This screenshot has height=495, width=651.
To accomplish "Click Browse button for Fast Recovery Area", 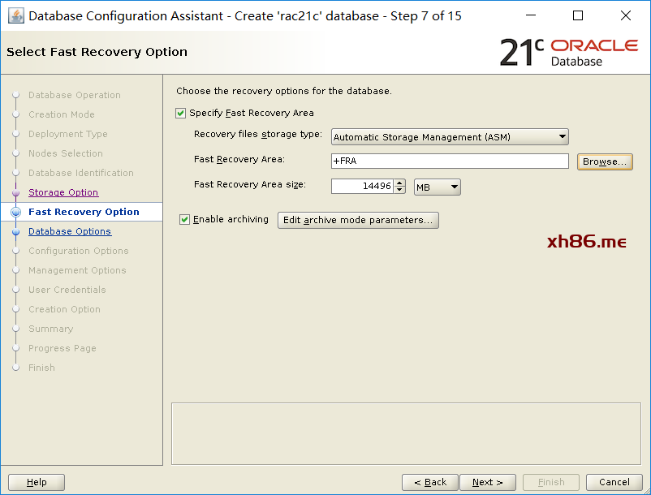I will click(x=605, y=162).
